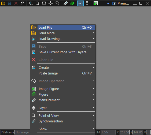The width and height of the screenshot is (151, 135).
Task: Click the zoom out magnifier toolbar icon
Action: click(x=37, y=3)
